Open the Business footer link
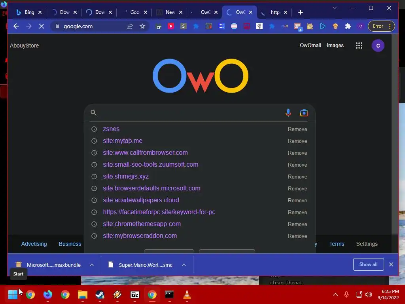Screen dimensions: 405x304 click(70, 244)
